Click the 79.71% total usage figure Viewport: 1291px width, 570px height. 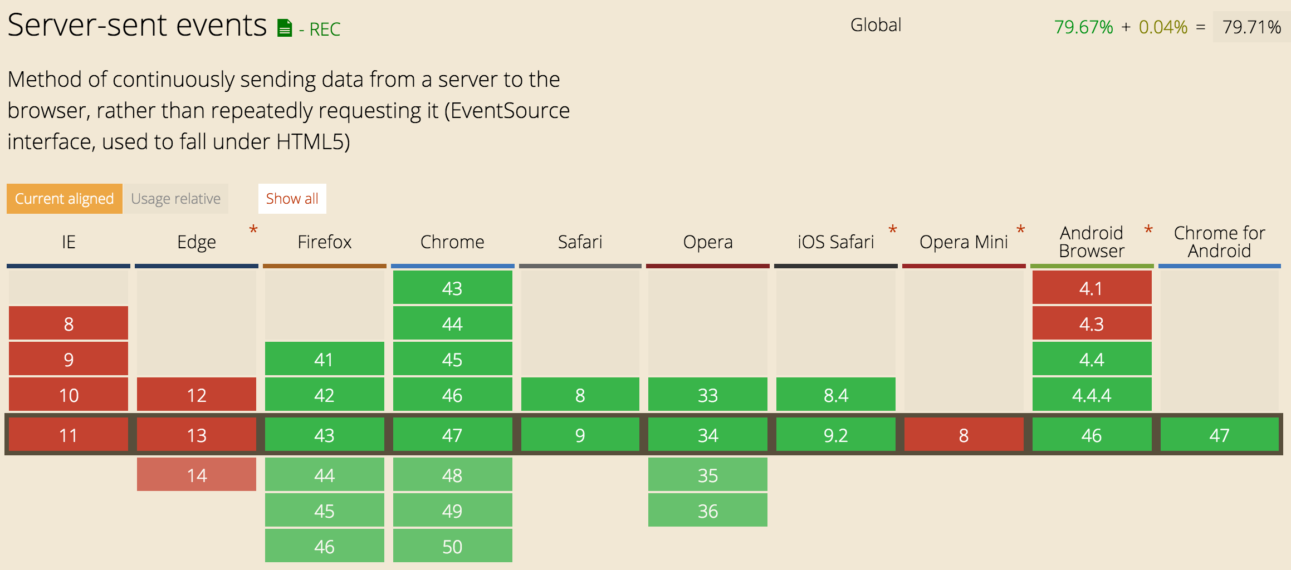pyautogui.click(x=1251, y=27)
